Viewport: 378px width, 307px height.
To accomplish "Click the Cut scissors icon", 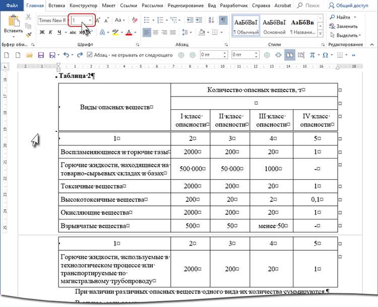I will [28, 17].
